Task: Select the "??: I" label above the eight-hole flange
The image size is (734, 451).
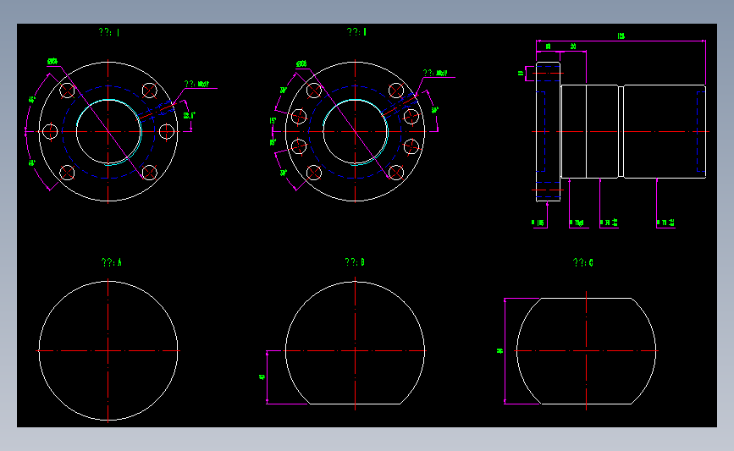Action: 356,32
